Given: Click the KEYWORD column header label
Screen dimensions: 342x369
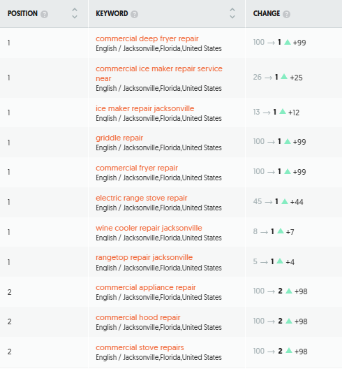Looking at the screenshot, I should pos(112,13).
